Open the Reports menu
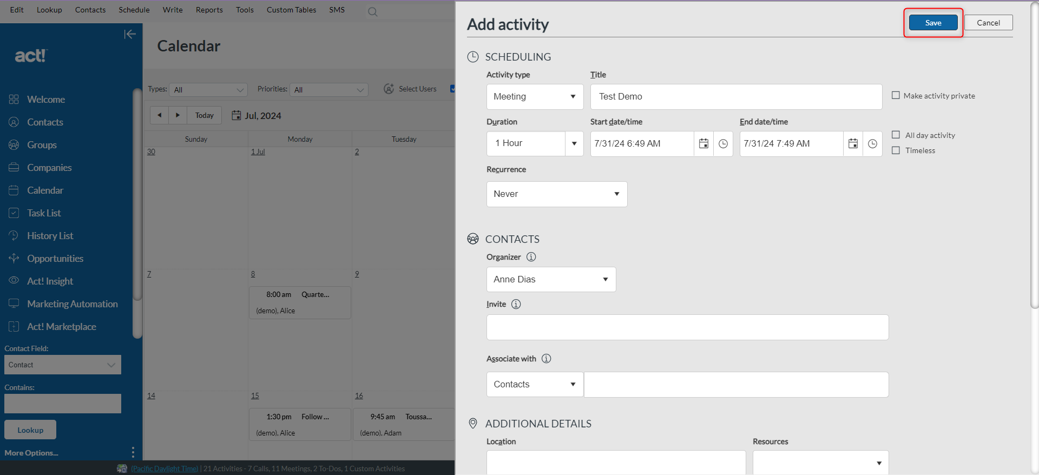 point(209,10)
